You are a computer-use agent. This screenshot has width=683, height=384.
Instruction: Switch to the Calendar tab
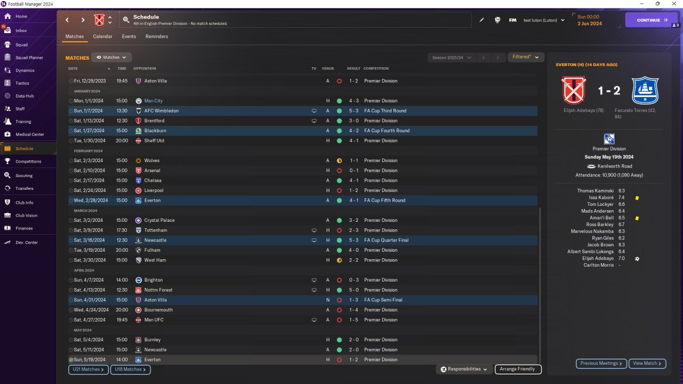(102, 36)
